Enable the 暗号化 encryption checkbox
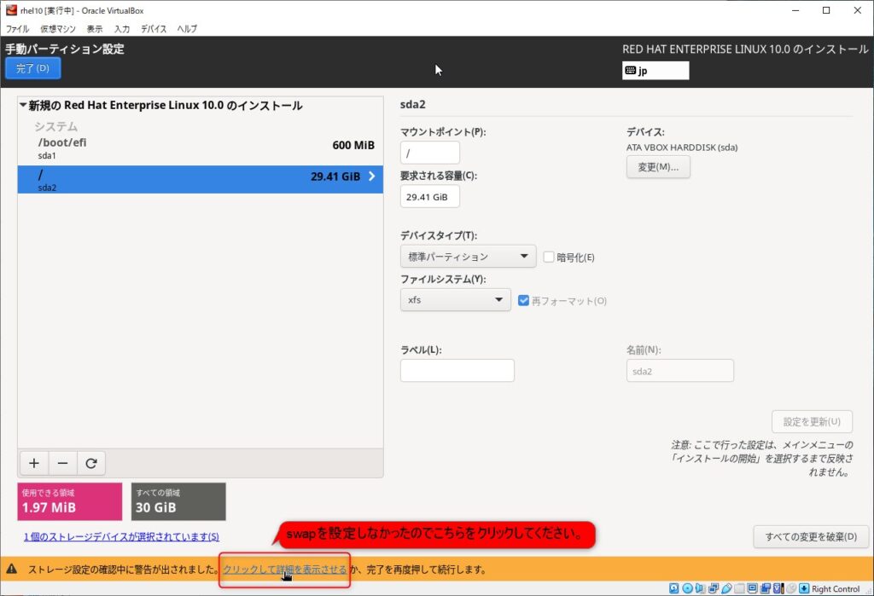Viewport: 874px width, 596px height. (549, 257)
